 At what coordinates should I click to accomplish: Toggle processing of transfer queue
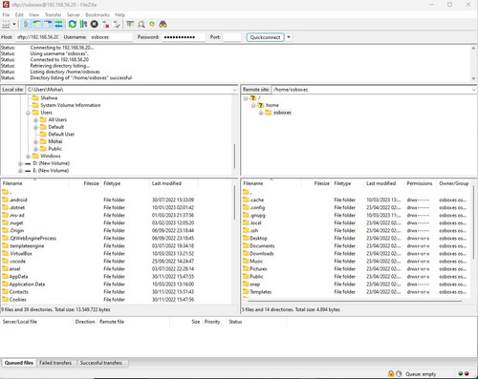click(x=83, y=24)
